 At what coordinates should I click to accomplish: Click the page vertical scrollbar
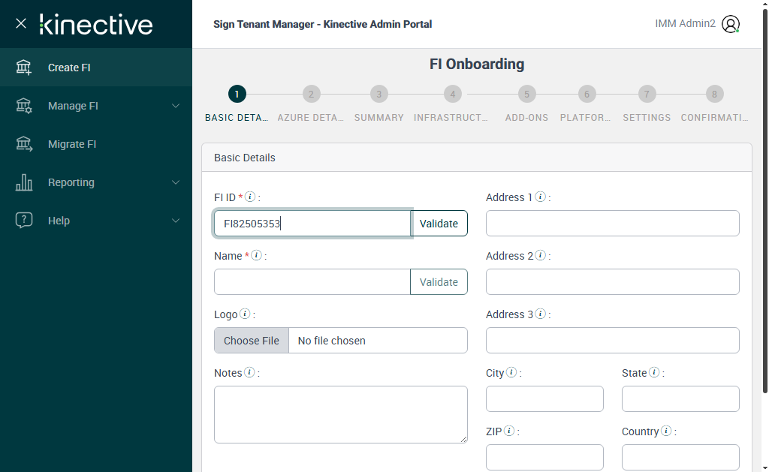(765, 201)
